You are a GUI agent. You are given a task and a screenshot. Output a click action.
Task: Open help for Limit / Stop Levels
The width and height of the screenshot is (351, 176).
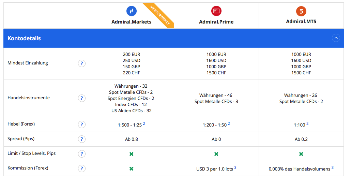pyautogui.click(x=82, y=154)
